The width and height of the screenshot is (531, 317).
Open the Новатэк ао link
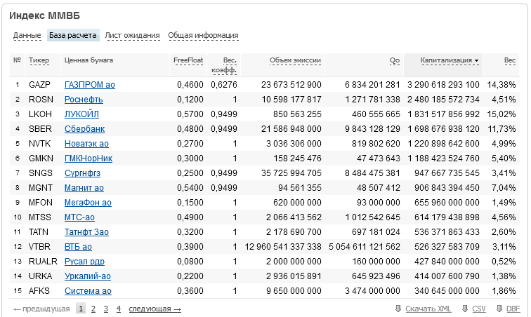(x=86, y=144)
